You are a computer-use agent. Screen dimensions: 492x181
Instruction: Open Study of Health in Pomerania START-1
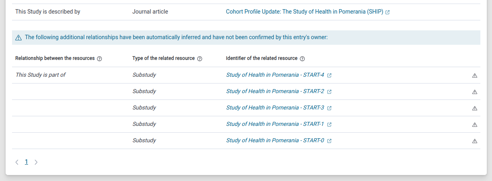pos(275,124)
